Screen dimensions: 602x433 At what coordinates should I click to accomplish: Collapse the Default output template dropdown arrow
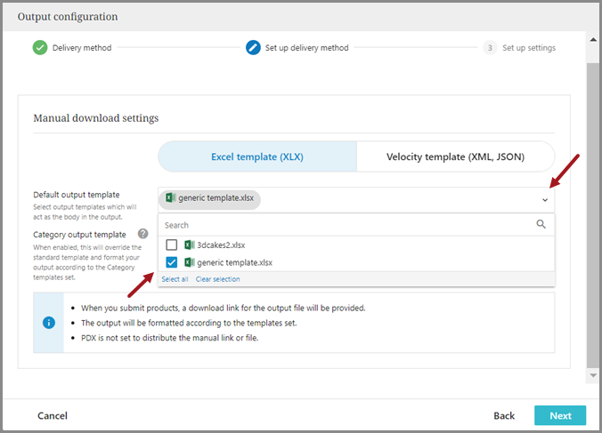[544, 200]
